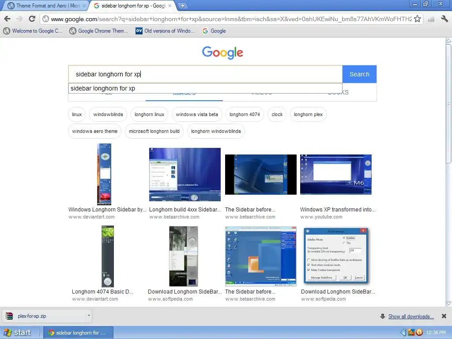Click the taskbar clock 12:36 PM
Screen dimensions: 452x339
[x=436, y=332]
